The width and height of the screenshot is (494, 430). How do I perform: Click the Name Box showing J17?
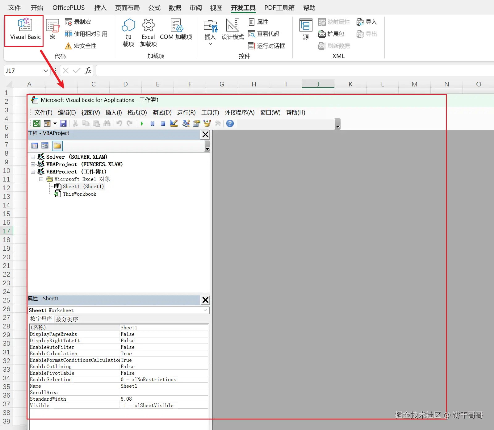click(27, 71)
